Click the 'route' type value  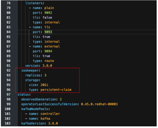49,61
